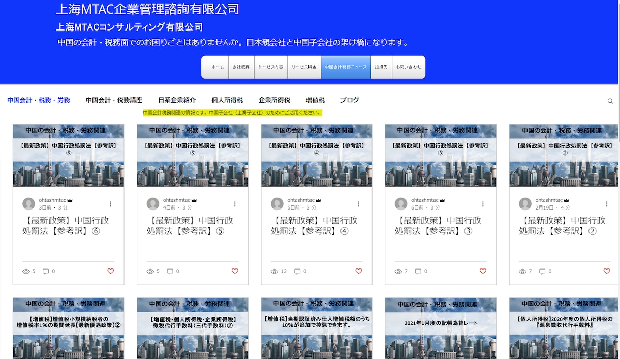Viewport: 620px width, 359px height.
Task: Like the 行政処罰法 ⑥ post heart
Action: 111,271
